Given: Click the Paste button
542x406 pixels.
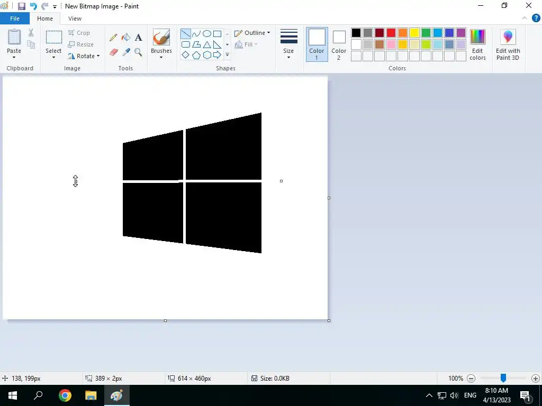Looking at the screenshot, I should tap(14, 41).
